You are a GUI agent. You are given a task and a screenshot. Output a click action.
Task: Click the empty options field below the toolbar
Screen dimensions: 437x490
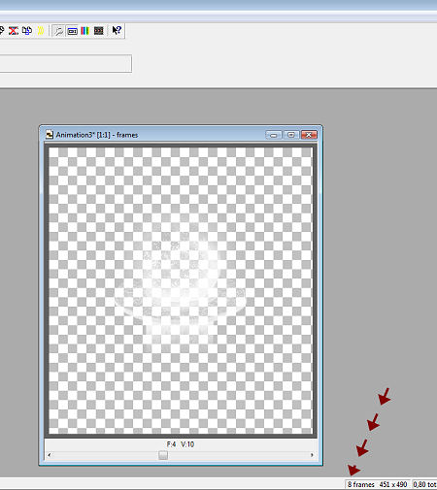point(65,63)
